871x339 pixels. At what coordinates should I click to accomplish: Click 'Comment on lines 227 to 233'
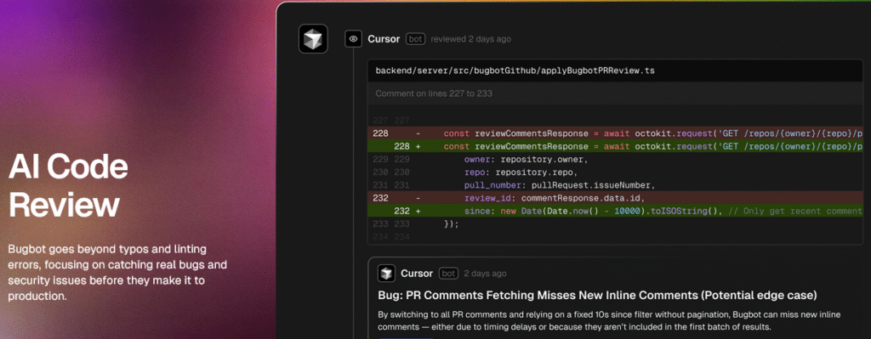[x=434, y=93]
